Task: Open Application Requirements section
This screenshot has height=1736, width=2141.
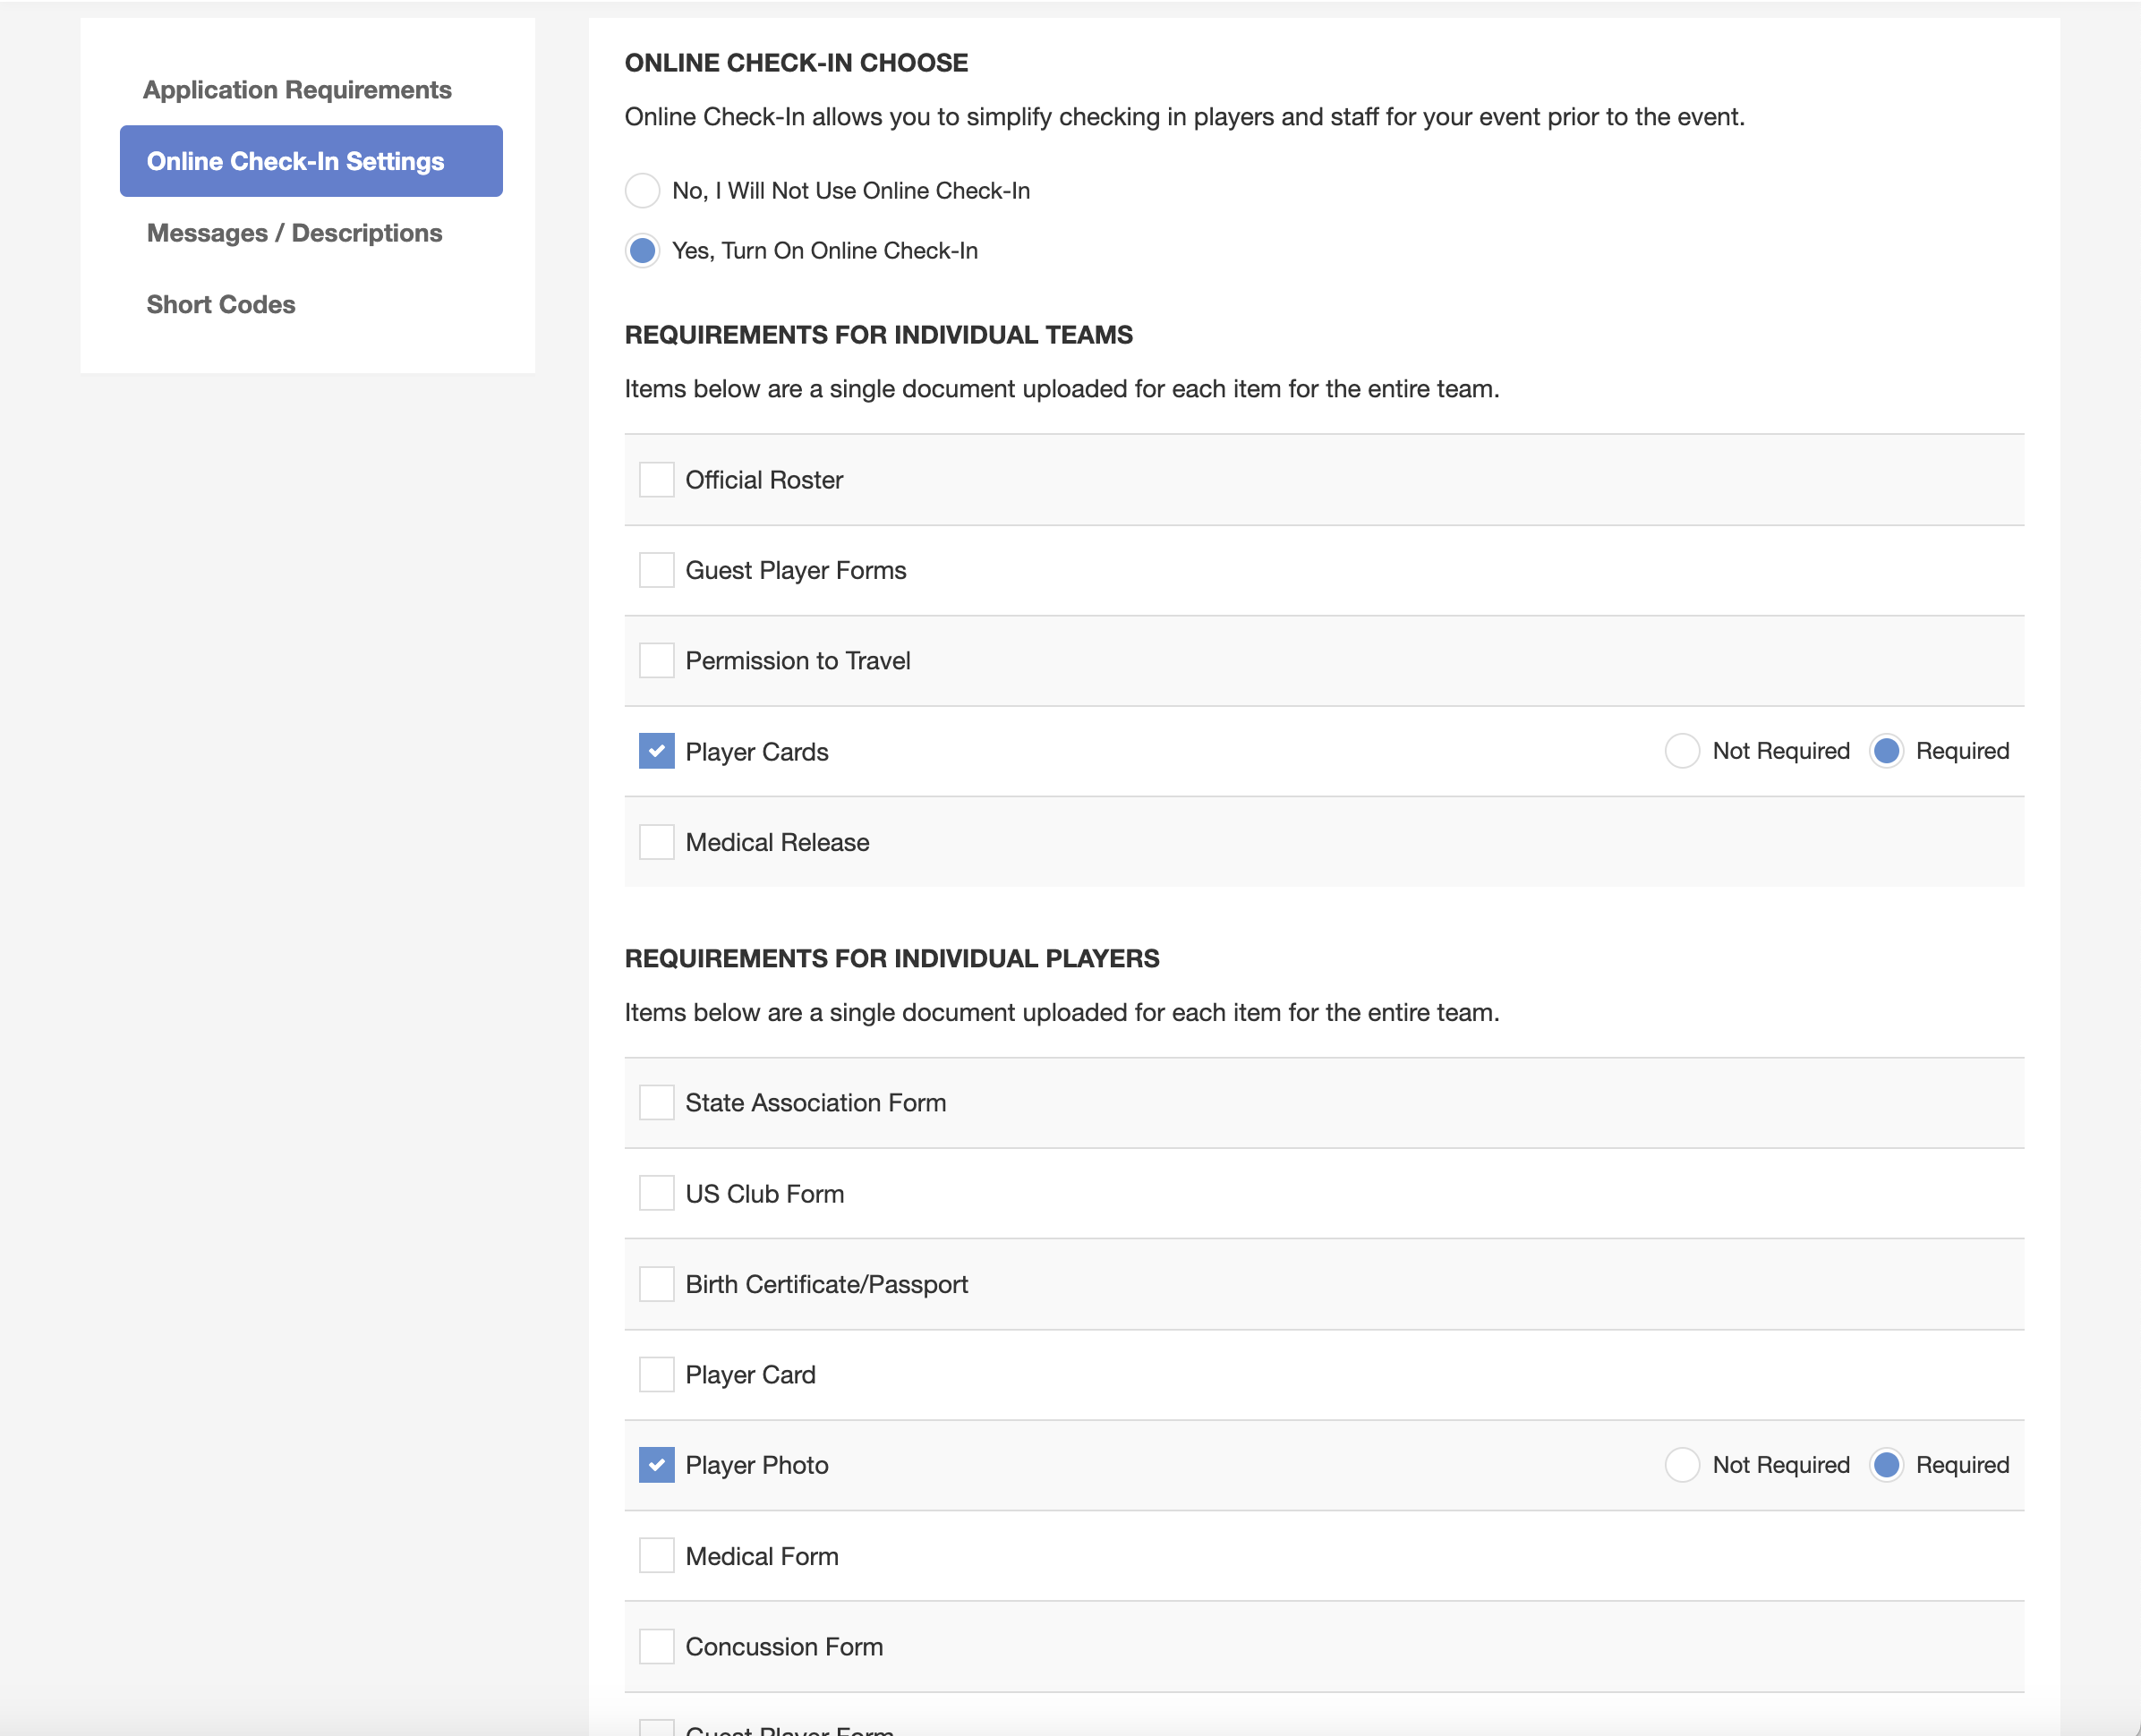Action: click(x=297, y=90)
